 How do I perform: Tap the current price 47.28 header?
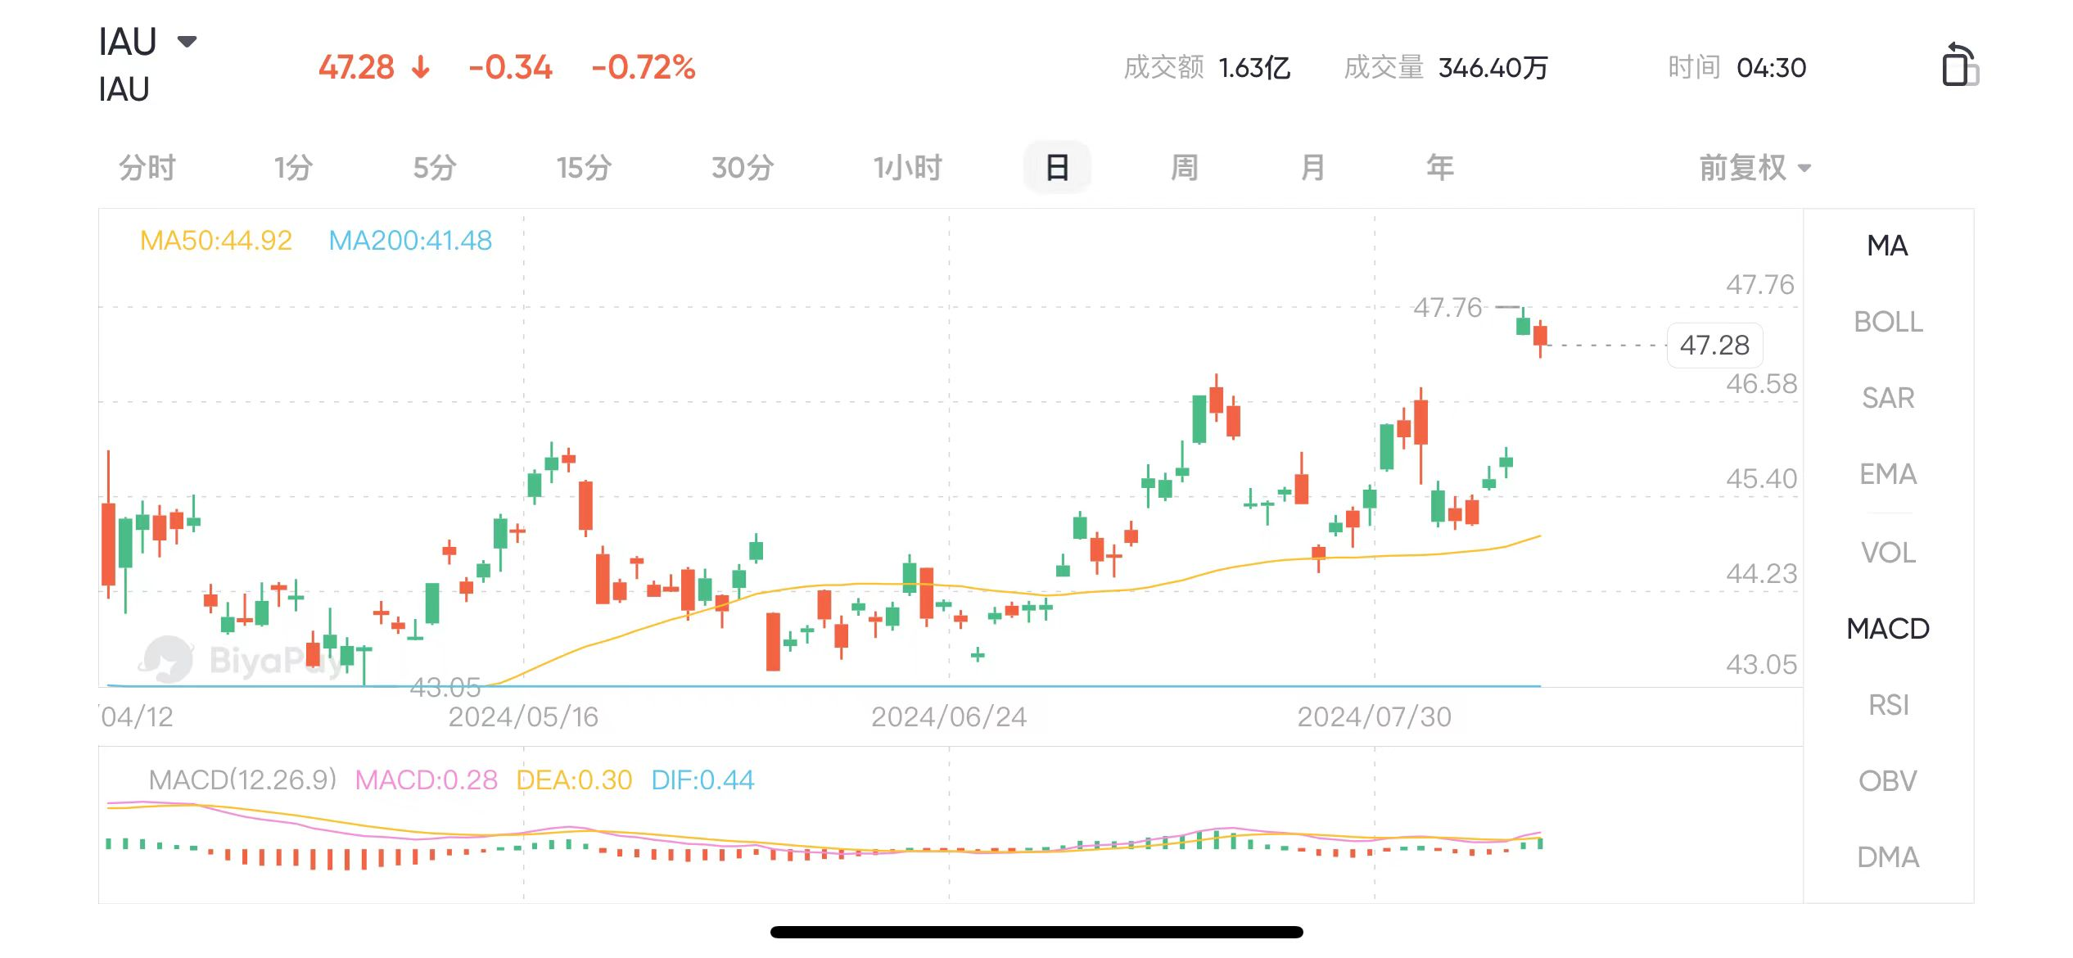tap(356, 67)
